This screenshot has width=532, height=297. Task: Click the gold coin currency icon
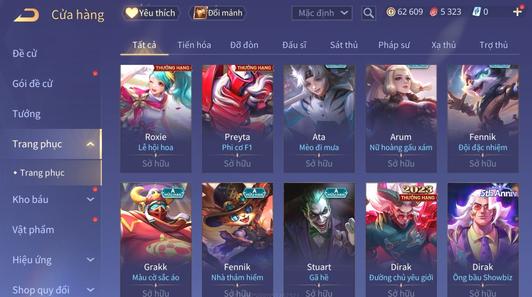tap(391, 12)
